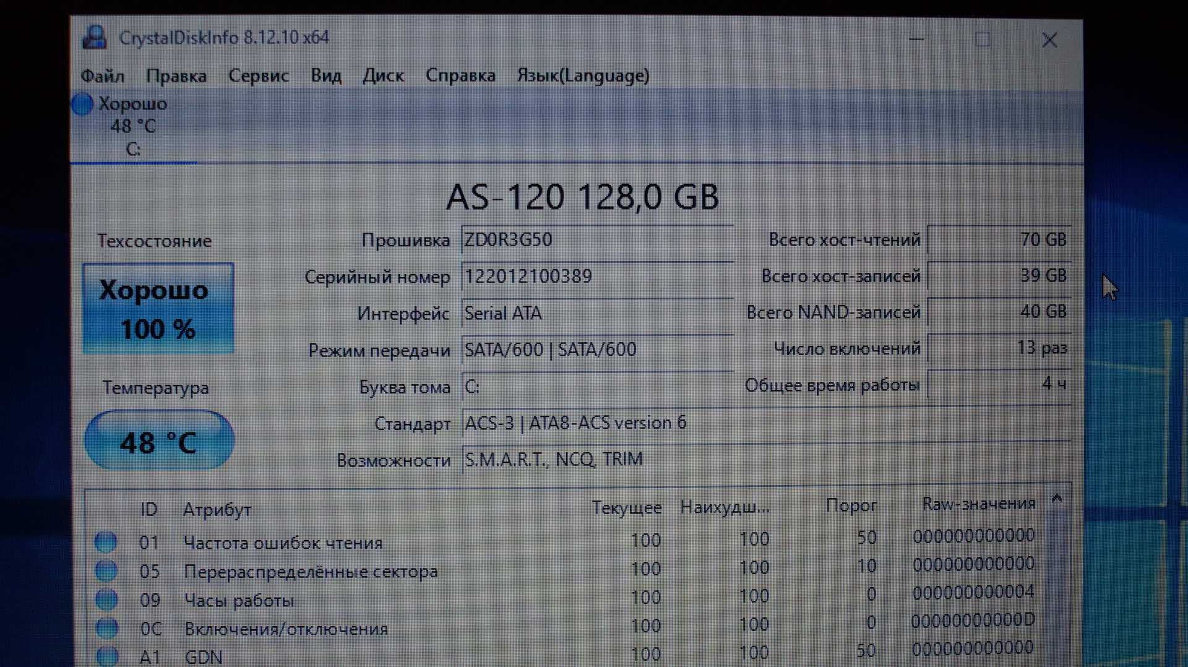Click the Порог column header
Image resolution: width=1188 pixels, height=667 pixels.
click(851, 506)
